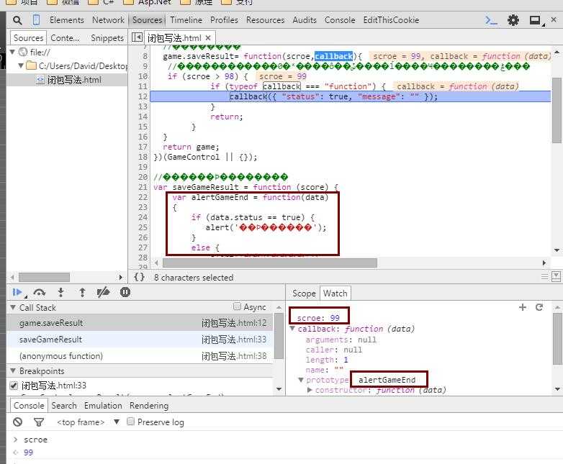Step over next function call
The height and width of the screenshot is (464, 563).
pos(39,293)
